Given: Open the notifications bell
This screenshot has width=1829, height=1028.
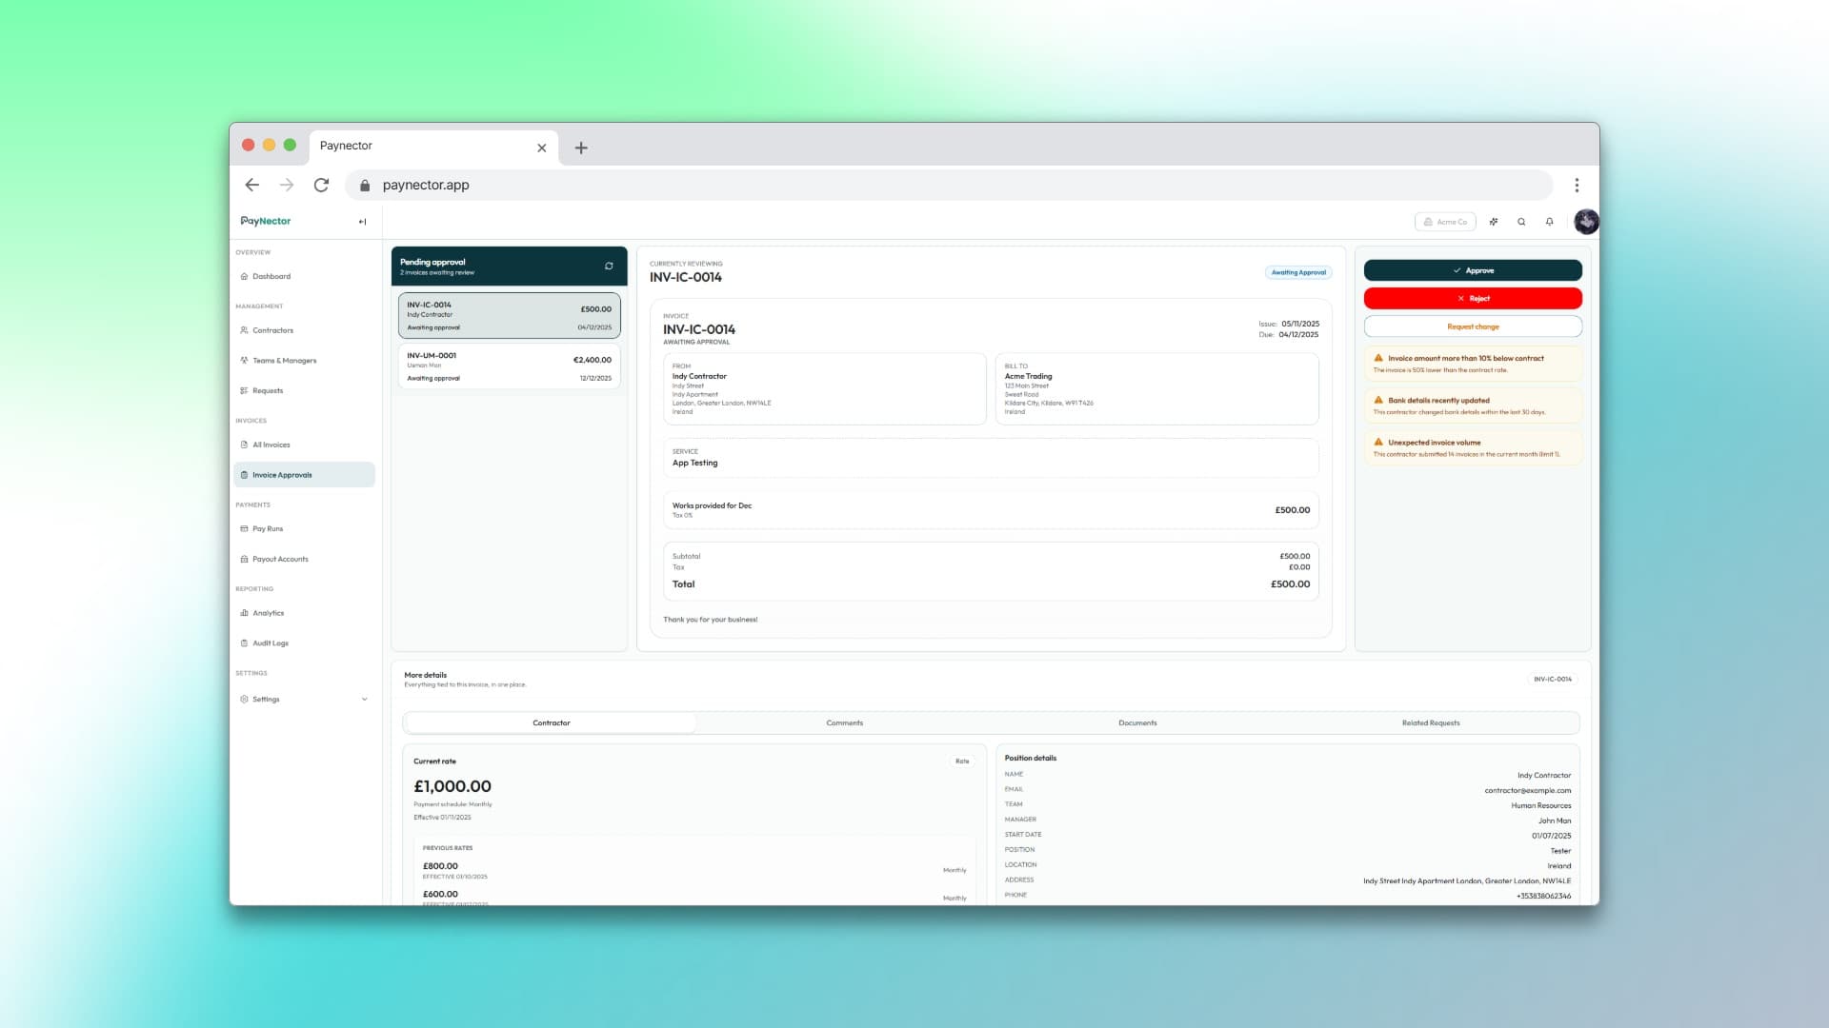Looking at the screenshot, I should (1549, 221).
